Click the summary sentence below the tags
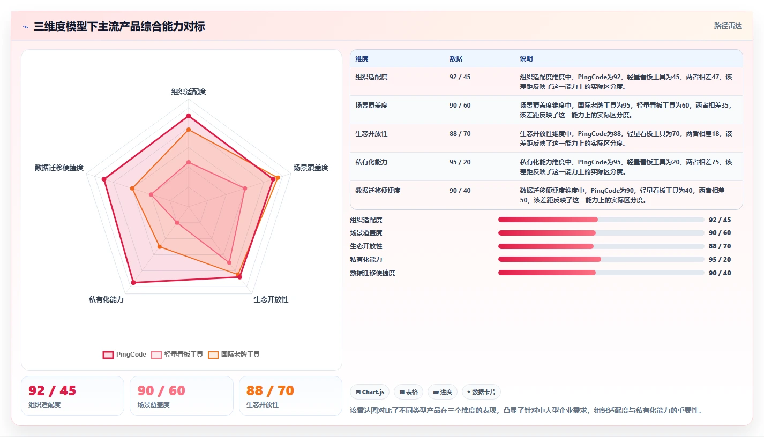Screen dimensions: 764x437 click(526, 410)
